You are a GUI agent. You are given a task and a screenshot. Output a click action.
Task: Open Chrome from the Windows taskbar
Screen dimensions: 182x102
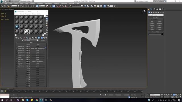click(x=37, y=100)
